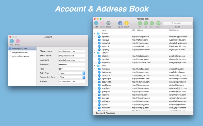Click the Import toolbar icon
Image resolution: width=203 pixels, height=126 pixels.
[120, 23]
